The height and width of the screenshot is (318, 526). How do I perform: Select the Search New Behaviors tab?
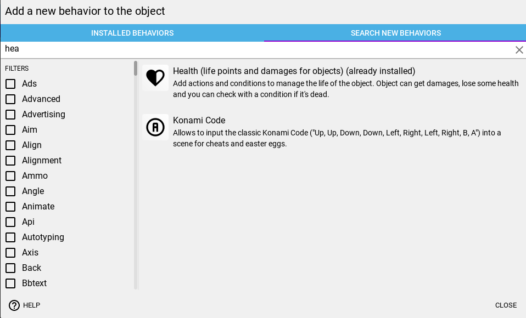(395, 33)
